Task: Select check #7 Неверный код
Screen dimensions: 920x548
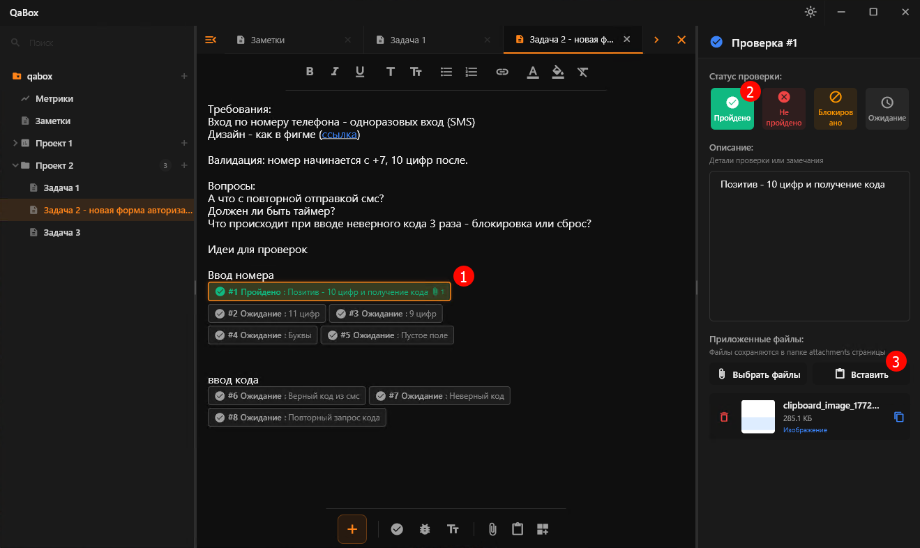Action: [439, 396]
